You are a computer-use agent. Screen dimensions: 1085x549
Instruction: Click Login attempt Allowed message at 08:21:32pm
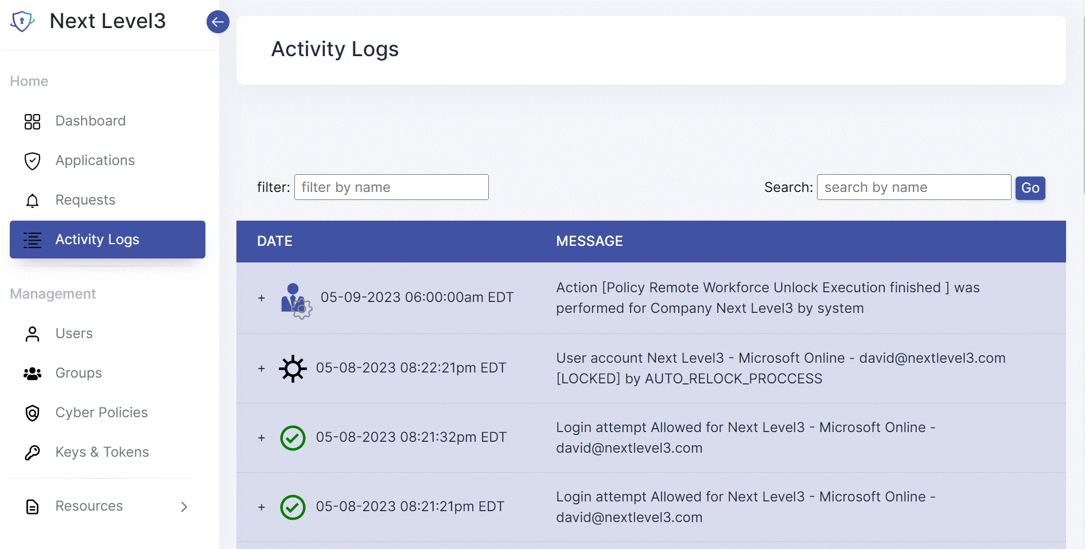point(746,438)
